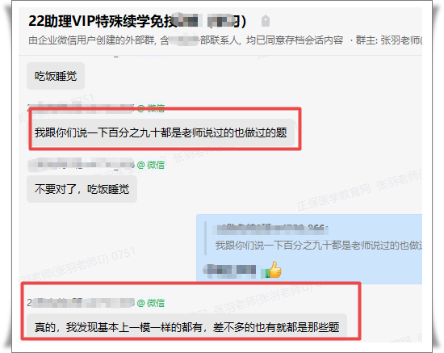
Task: Select the top "吃饭睡觉" message bubble
Action: coord(56,76)
